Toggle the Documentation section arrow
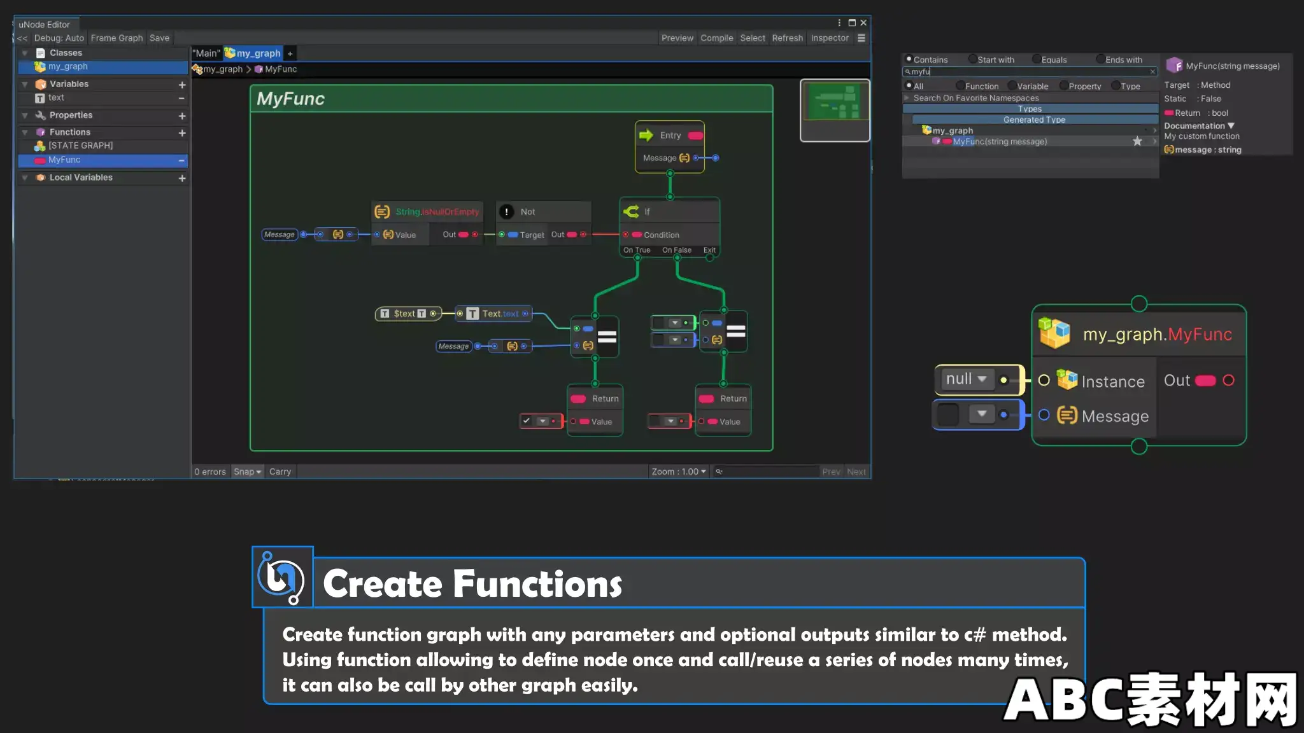The height and width of the screenshot is (733, 1304). [1231, 126]
